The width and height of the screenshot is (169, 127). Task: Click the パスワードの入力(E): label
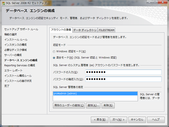pyautogui.click(x=66, y=72)
